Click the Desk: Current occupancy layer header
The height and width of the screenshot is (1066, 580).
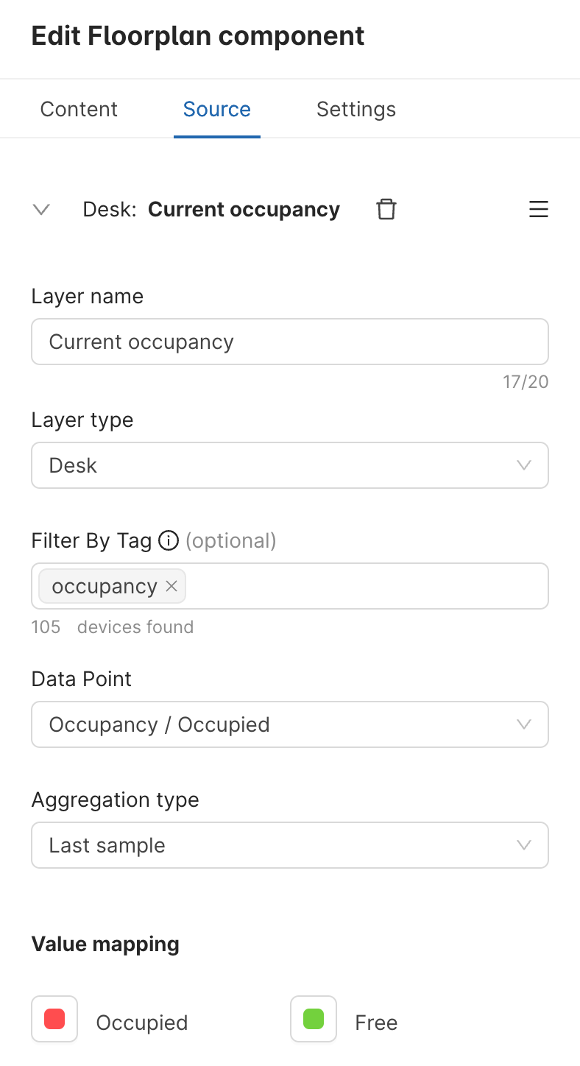pos(211,210)
